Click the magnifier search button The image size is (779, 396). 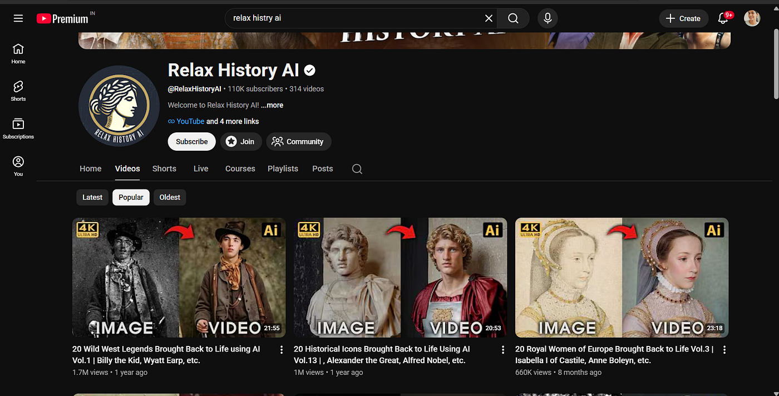513,18
